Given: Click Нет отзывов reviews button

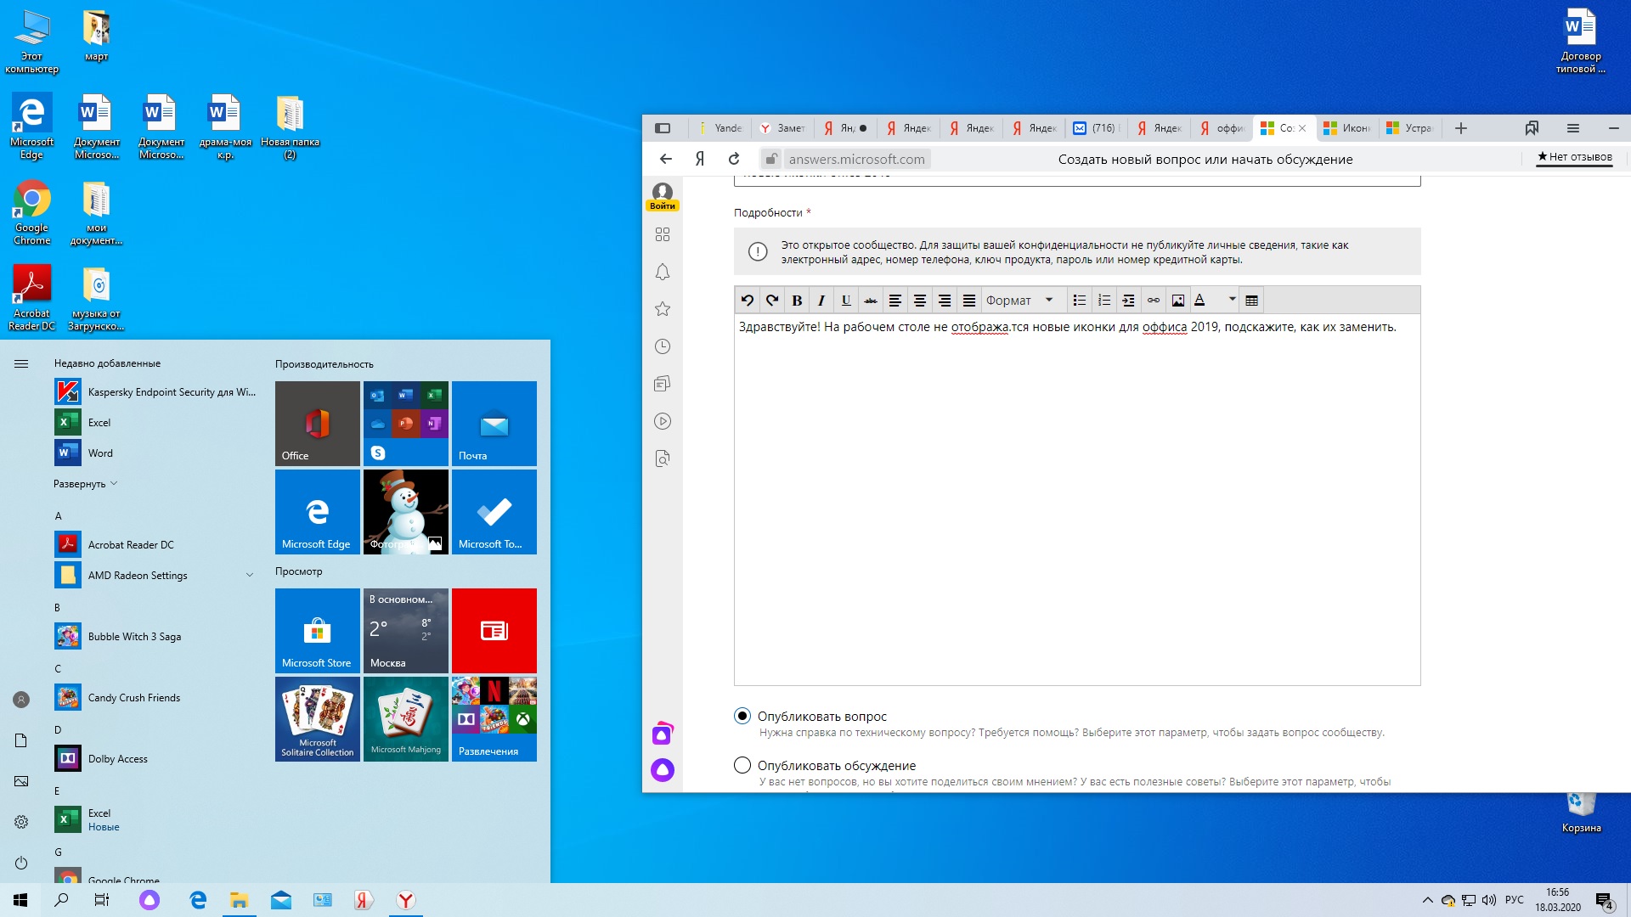Looking at the screenshot, I should (1575, 157).
